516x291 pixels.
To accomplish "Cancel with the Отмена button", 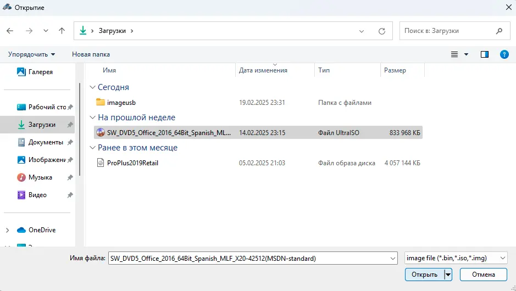I will pos(484,275).
